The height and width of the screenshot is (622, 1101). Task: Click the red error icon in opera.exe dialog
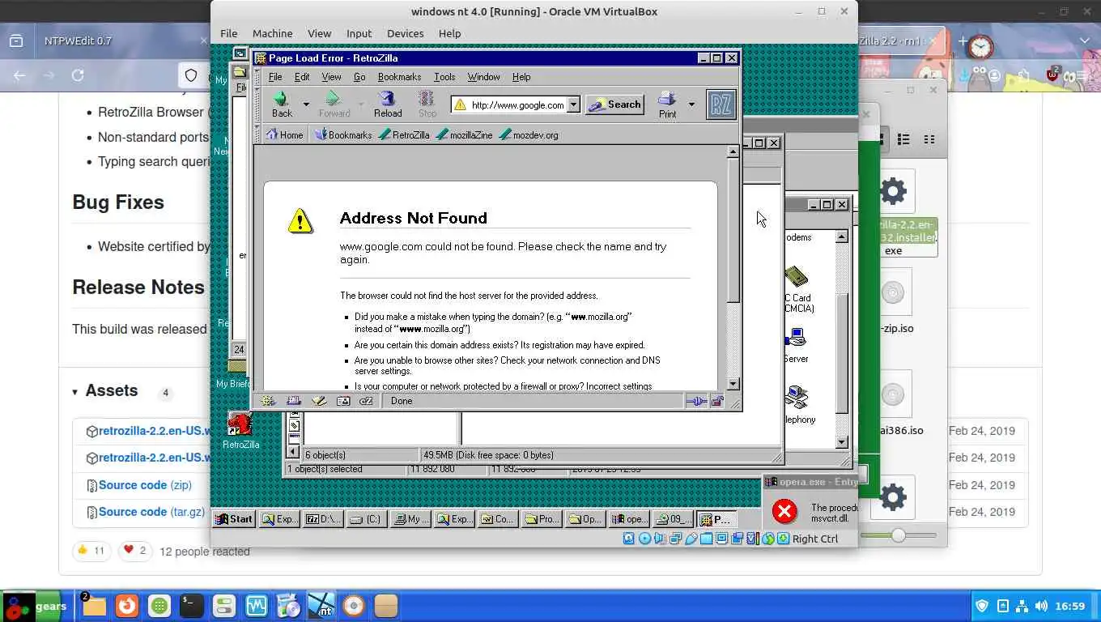[x=784, y=511]
